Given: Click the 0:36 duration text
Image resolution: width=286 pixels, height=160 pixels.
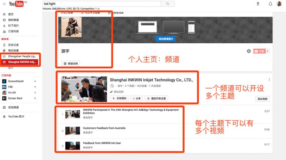Looking at the screenshot, I should click(x=267, y=130).
